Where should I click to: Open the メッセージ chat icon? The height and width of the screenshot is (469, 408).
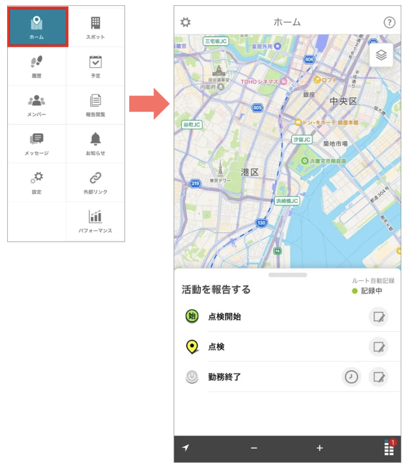[36, 139]
